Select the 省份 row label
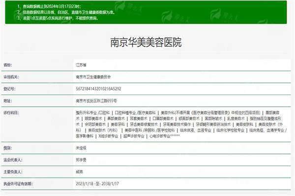The height and width of the screenshot is (196, 295). [8, 65]
